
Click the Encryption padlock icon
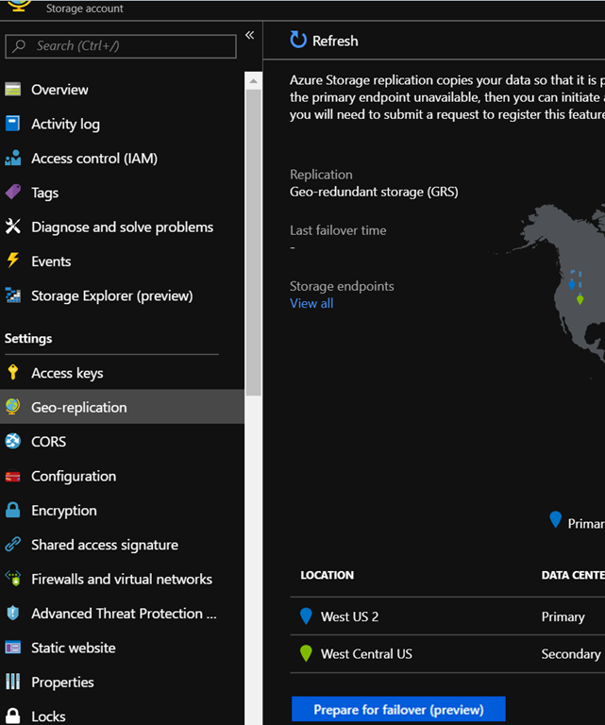(x=12, y=511)
